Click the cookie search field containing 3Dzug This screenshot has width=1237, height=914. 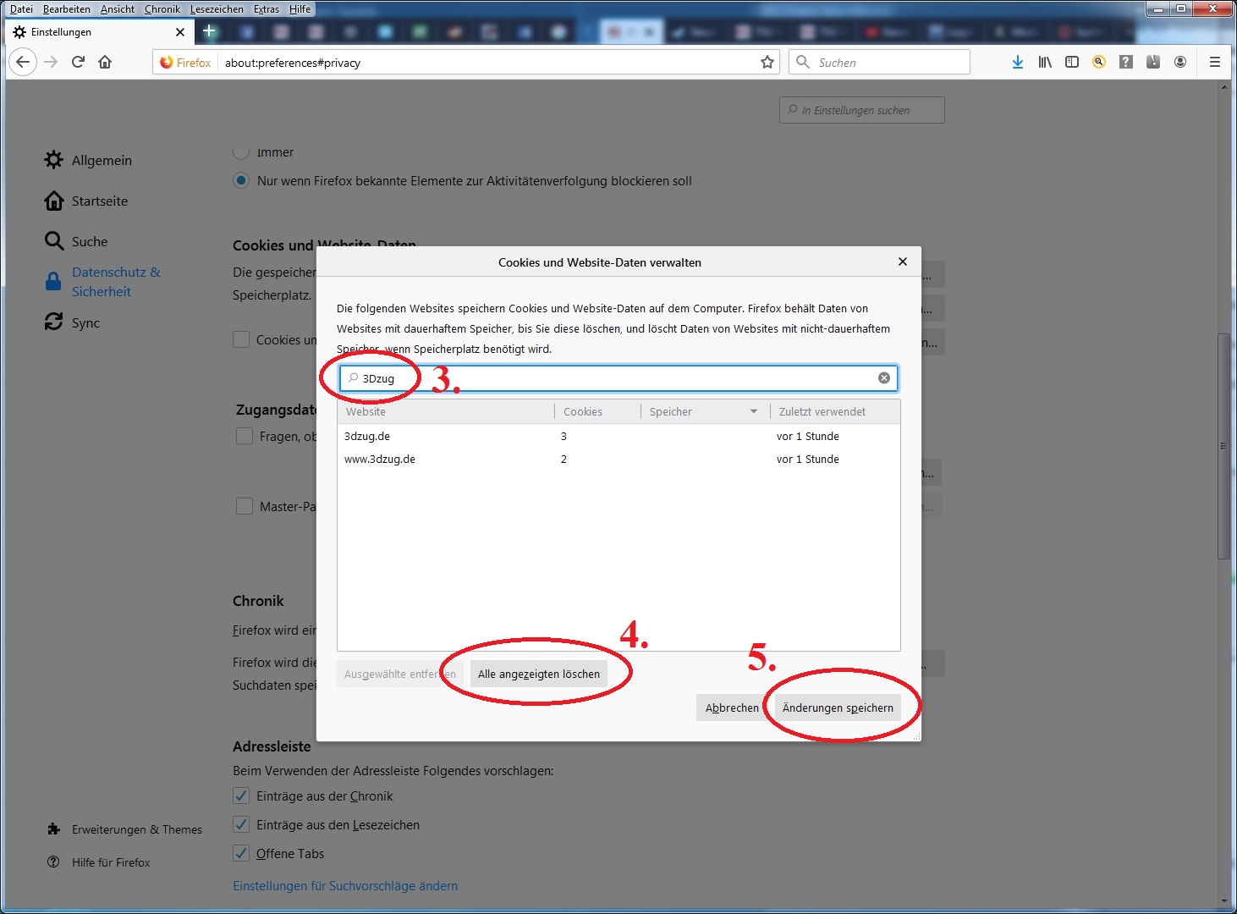618,378
